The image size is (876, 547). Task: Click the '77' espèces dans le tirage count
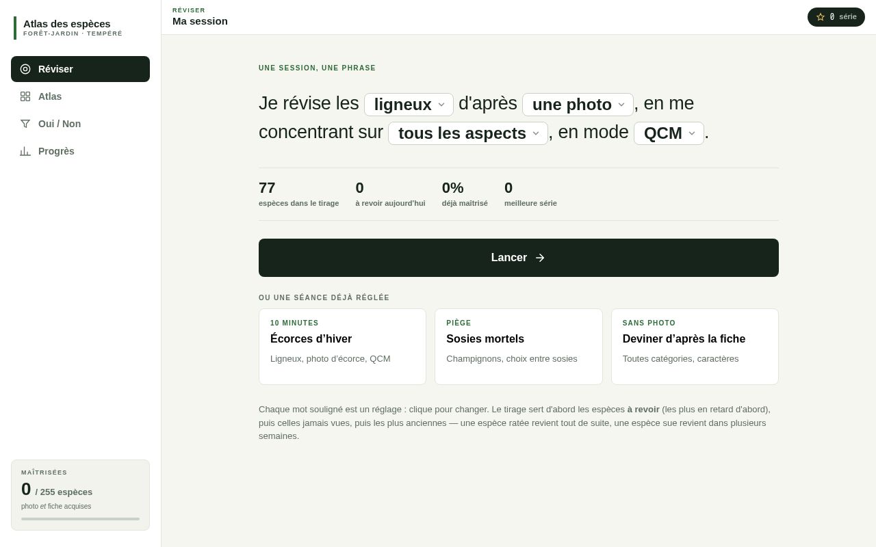pyautogui.click(x=267, y=188)
